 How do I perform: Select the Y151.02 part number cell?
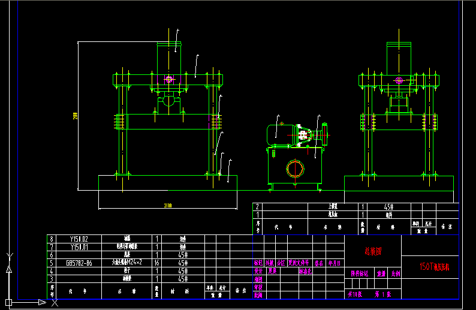click(79, 239)
